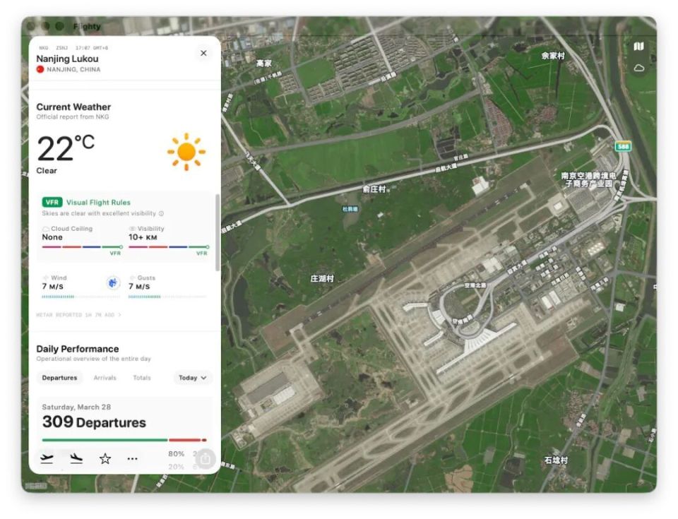Viewport: 678px width, 519px height.
Task: Click the blue 杜庄塘 water label
Action: (350, 209)
